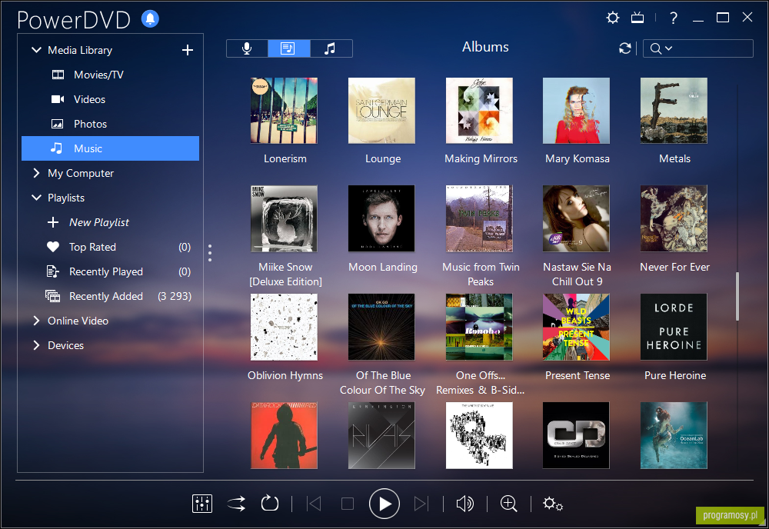Open the Mary Komasa album cover
This screenshot has width=769, height=529.
click(x=576, y=110)
